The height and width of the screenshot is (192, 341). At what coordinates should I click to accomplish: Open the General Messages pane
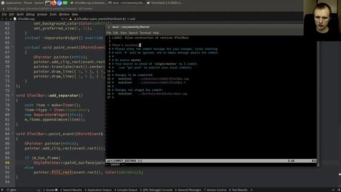(188, 190)
